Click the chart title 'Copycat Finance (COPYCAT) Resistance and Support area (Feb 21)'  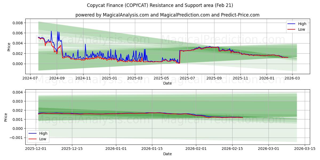(160, 5)
